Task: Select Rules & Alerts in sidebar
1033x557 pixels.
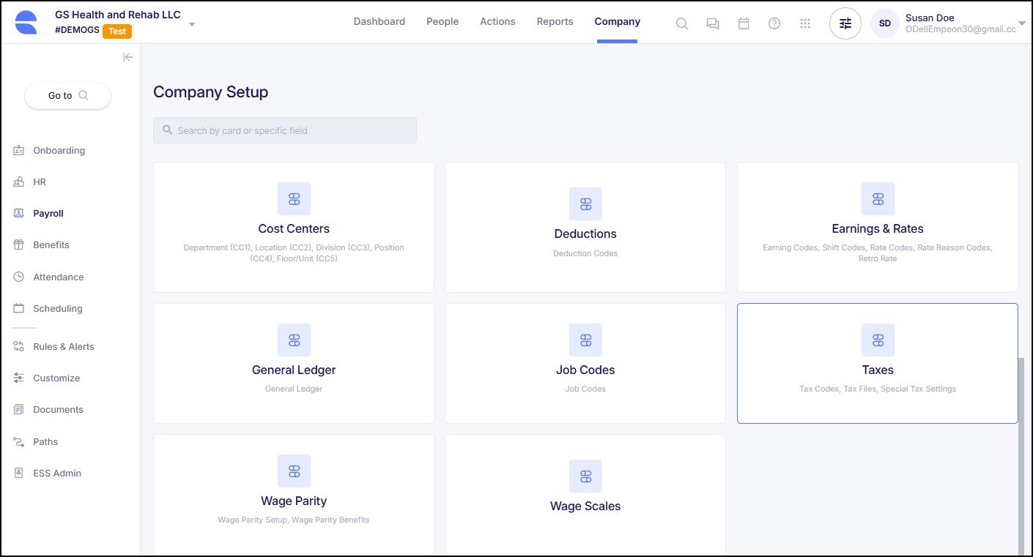Action: click(63, 347)
